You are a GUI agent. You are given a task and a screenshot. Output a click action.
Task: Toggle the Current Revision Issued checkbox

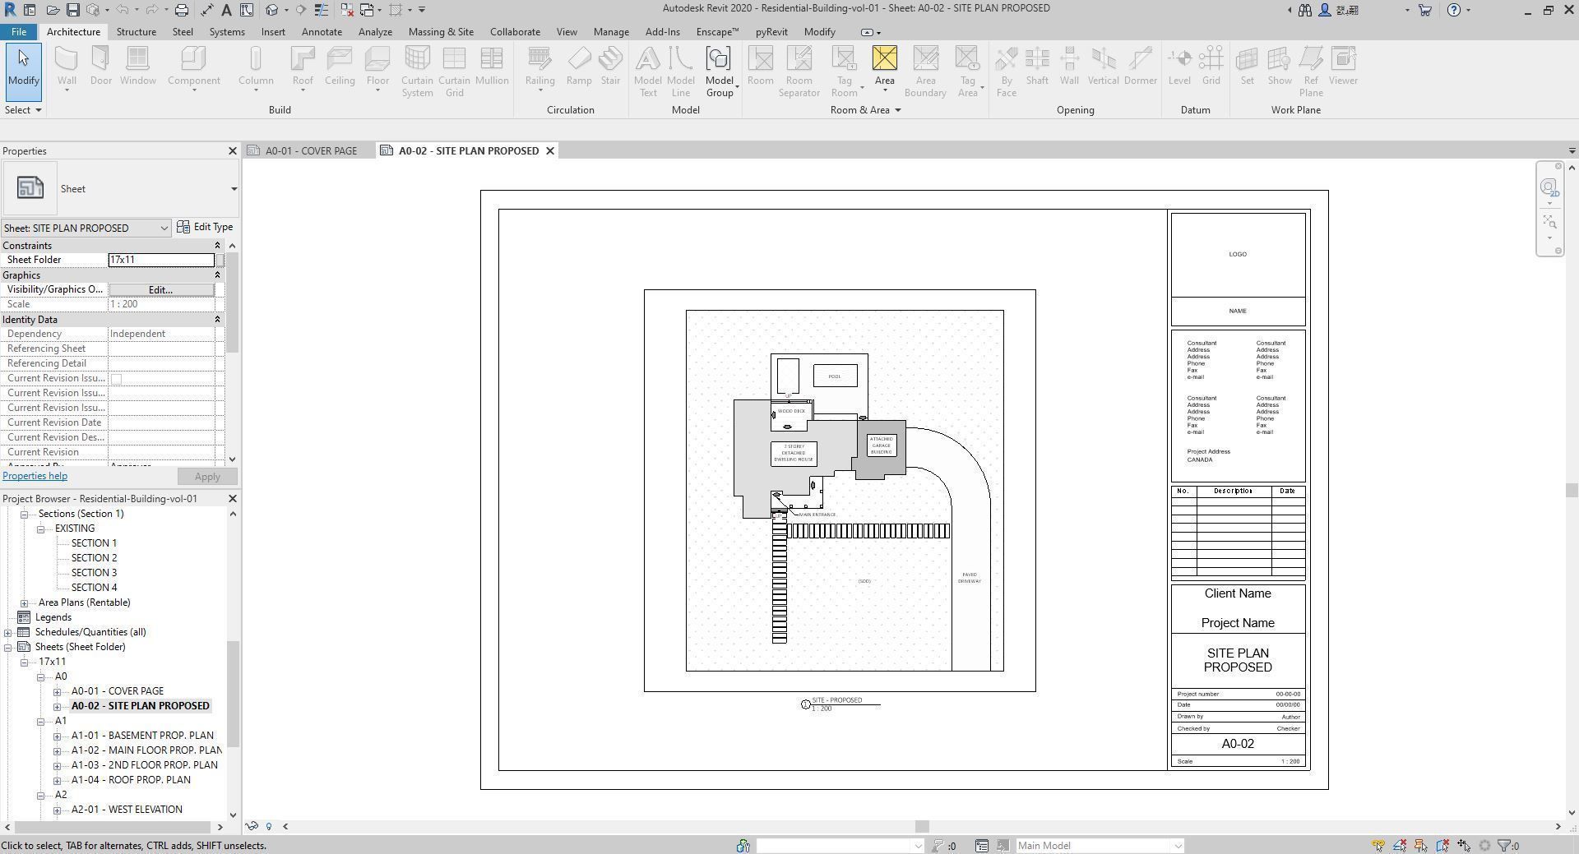116,379
